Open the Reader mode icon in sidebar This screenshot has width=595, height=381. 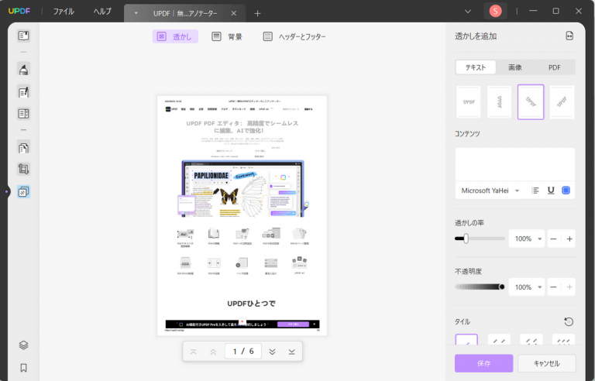23,36
